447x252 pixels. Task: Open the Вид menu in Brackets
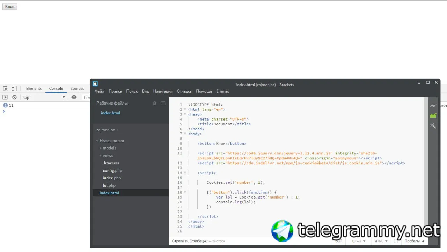pyautogui.click(x=146, y=91)
